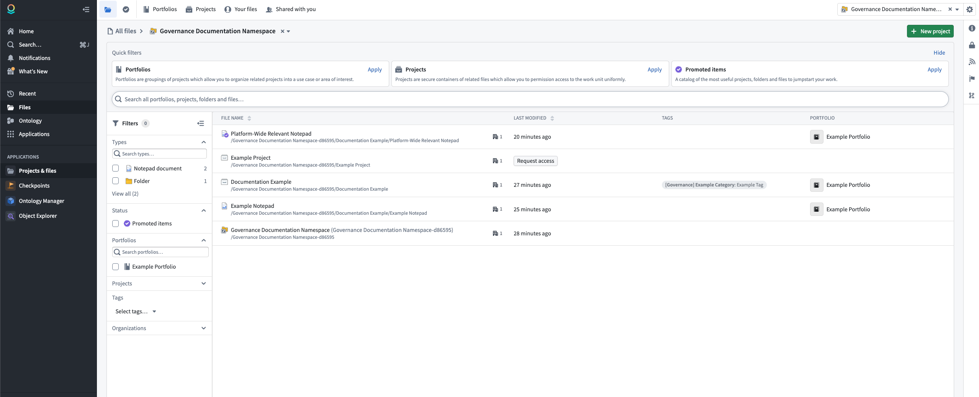
Task: Enable the Promoted items status filter
Action: pyautogui.click(x=115, y=224)
